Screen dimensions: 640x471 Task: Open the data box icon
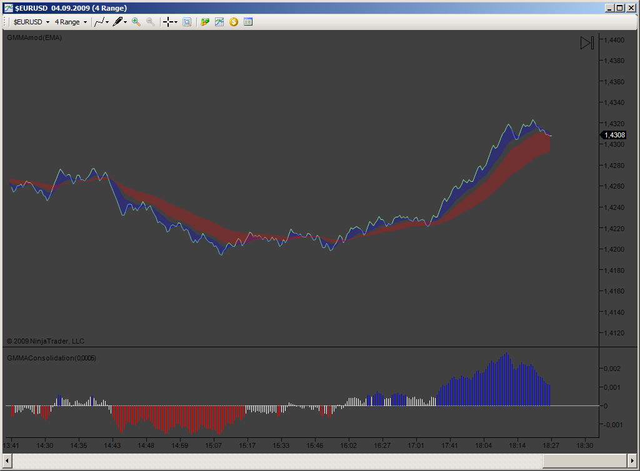point(187,22)
